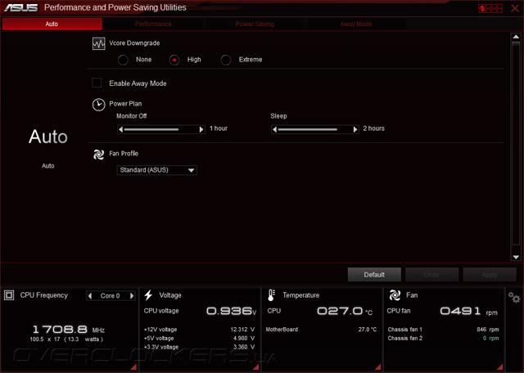Select None for Vcore Downgrade
Screen dimensions: 524x373
pyautogui.click(x=123, y=60)
